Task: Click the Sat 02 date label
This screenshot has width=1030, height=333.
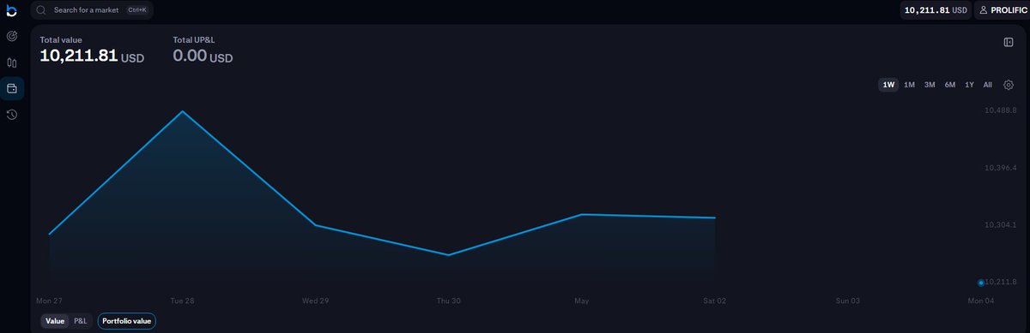Action: [x=715, y=300]
